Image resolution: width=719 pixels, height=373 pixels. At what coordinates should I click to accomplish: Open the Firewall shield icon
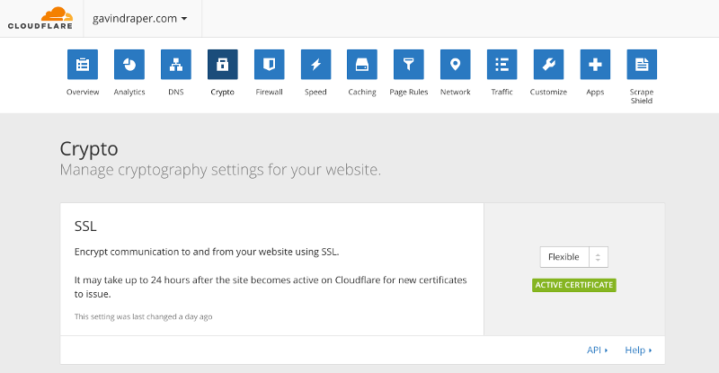point(269,65)
